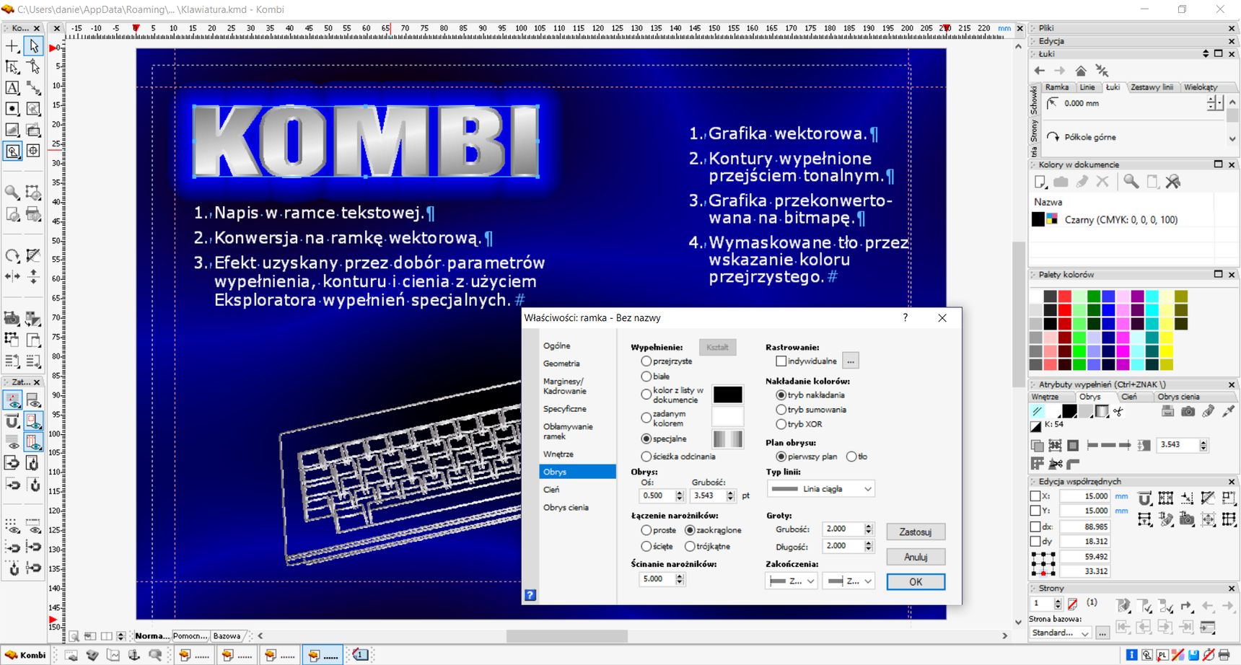Click magnet snap icon in Edycja współrzędnych
1241x665 pixels.
[x=1144, y=498]
